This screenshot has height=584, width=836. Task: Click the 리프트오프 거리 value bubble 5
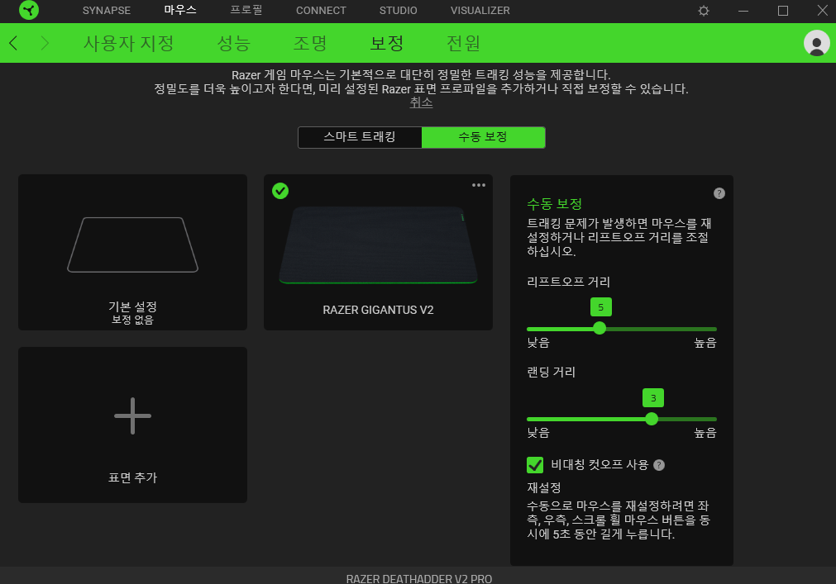click(x=601, y=307)
